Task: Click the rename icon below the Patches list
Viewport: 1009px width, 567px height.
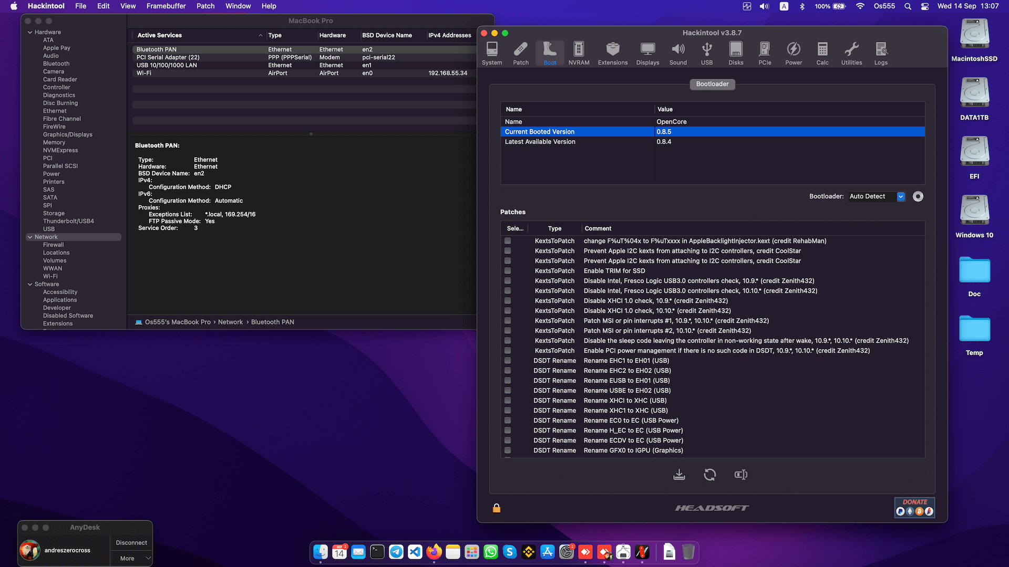Action: pos(741,475)
